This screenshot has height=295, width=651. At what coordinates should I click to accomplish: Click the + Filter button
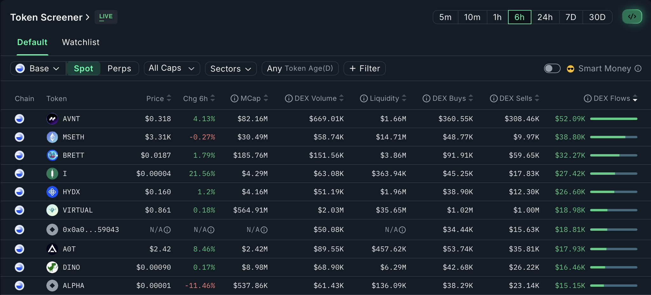pos(365,69)
